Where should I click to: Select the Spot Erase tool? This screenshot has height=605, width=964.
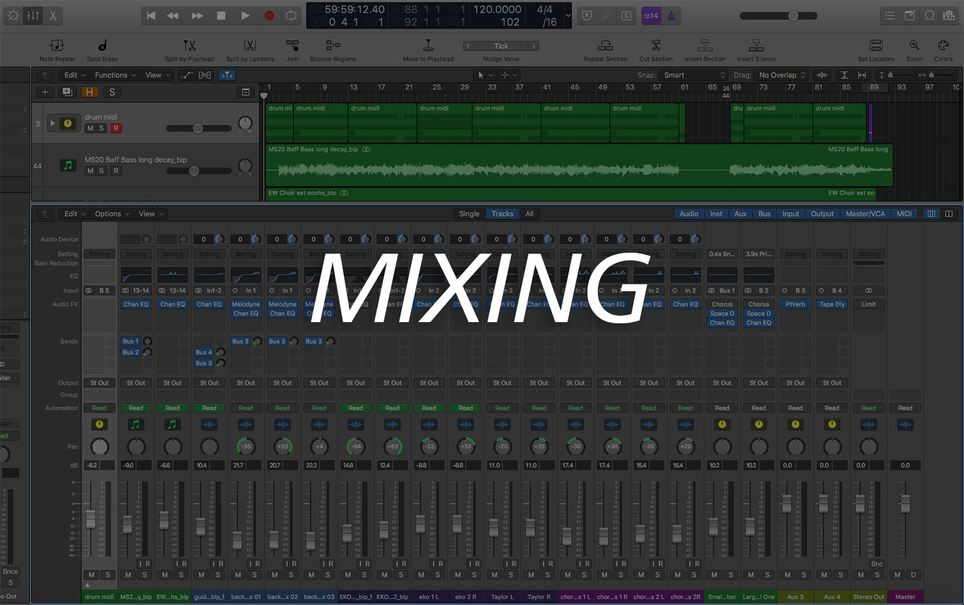click(x=102, y=46)
